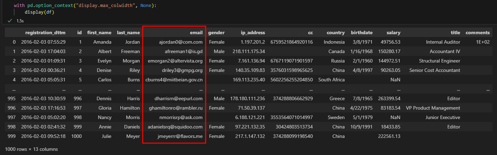The image size is (497, 155).
Task: Click title VP Product Management
Action: [433, 108]
